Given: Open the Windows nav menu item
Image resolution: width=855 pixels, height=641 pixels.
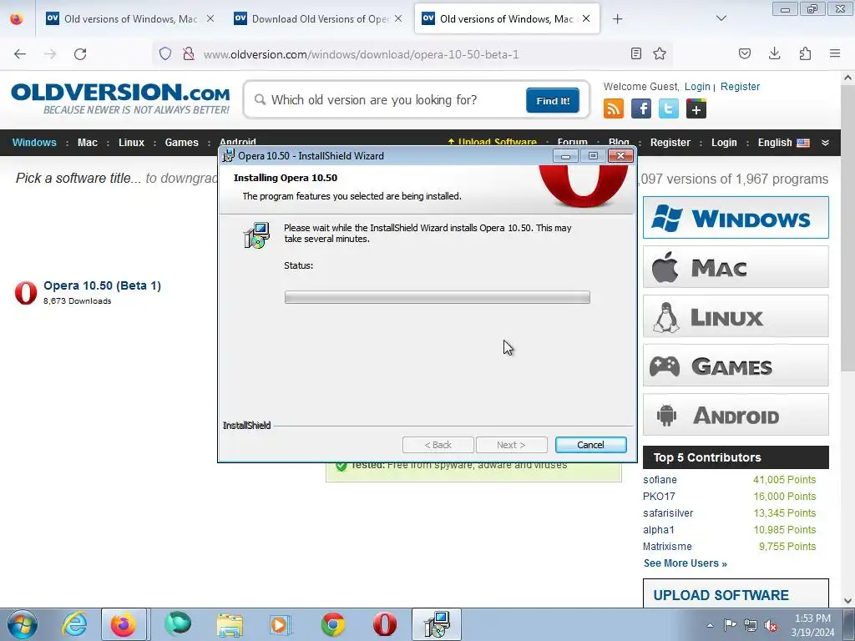Looking at the screenshot, I should [x=34, y=143].
